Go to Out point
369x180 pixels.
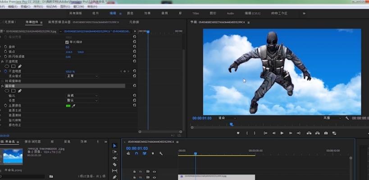click(x=299, y=133)
